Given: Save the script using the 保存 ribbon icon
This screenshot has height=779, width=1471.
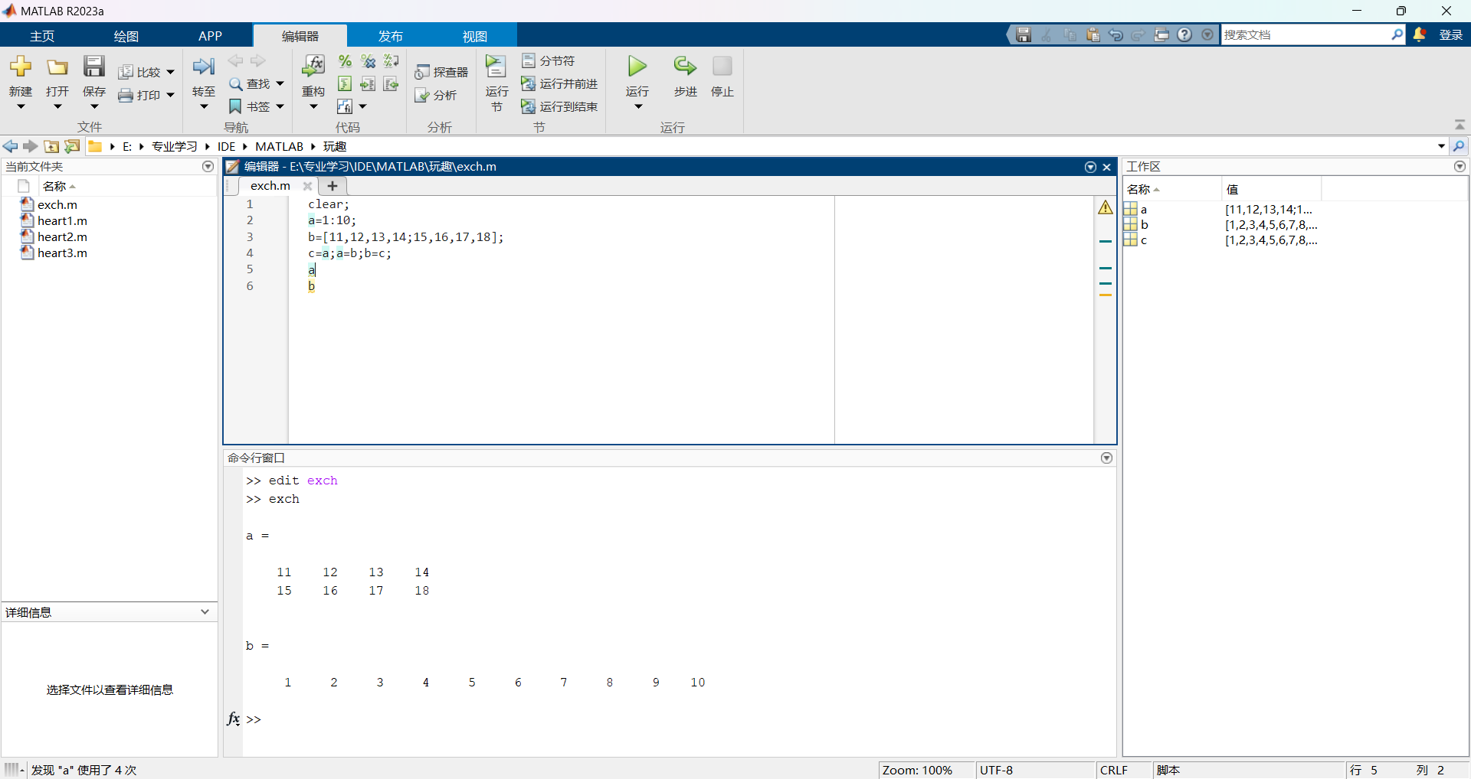Looking at the screenshot, I should [x=94, y=67].
